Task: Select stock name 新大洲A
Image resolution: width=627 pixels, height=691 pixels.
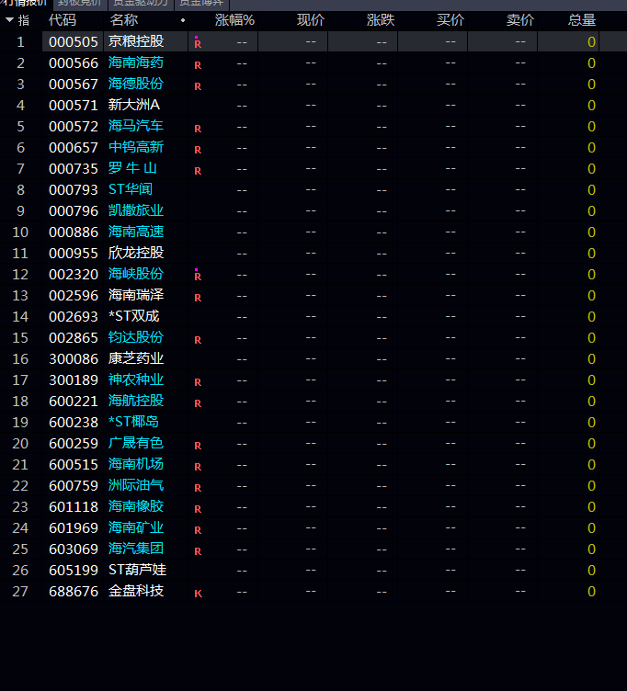Action: point(134,105)
